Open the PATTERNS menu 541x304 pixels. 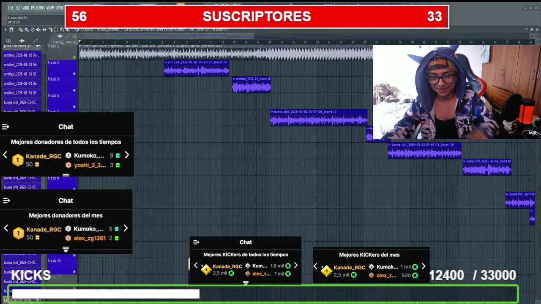coord(38,8)
